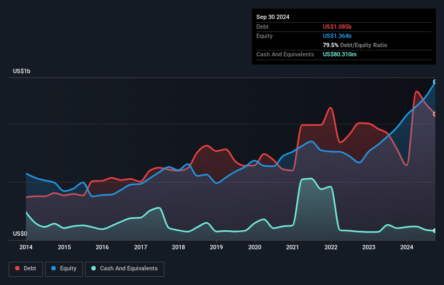Select the blue Equity endpoint marker on chart
This screenshot has height=285, width=444.
pyautogui.click(x=435, y=82)
